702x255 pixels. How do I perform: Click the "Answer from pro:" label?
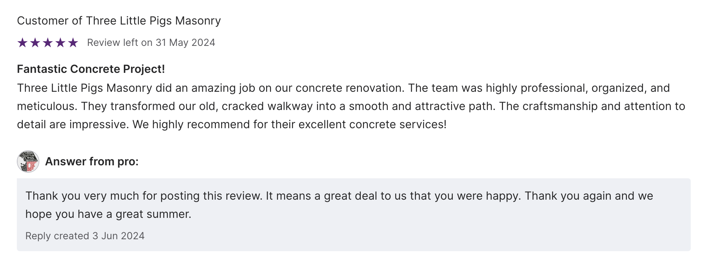92,161
